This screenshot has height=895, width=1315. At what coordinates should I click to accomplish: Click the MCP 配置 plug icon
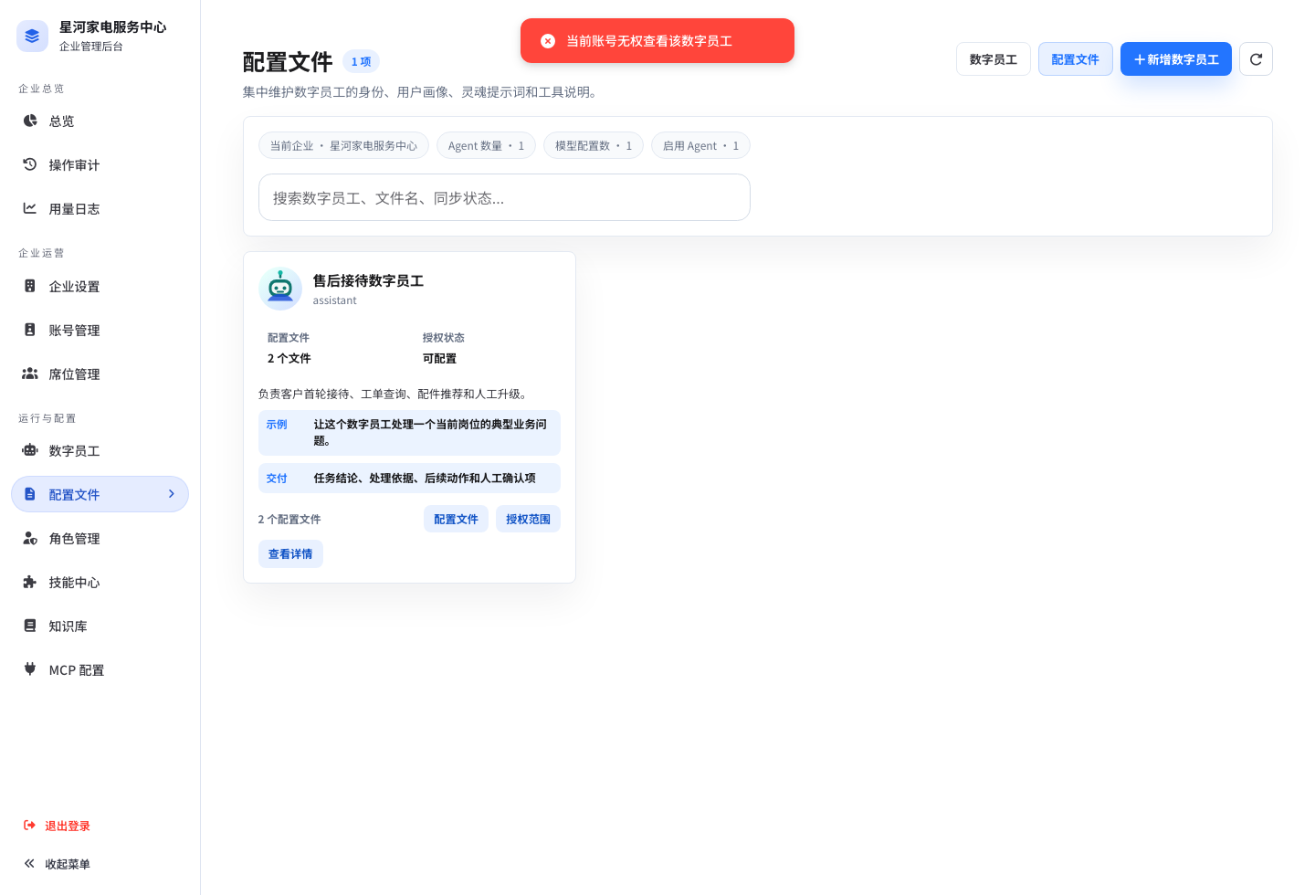tap(30, 669)
